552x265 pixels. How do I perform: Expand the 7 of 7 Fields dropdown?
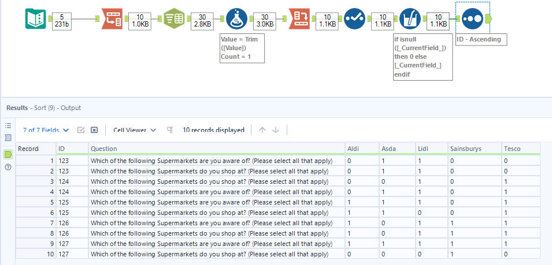coord(46,130)
